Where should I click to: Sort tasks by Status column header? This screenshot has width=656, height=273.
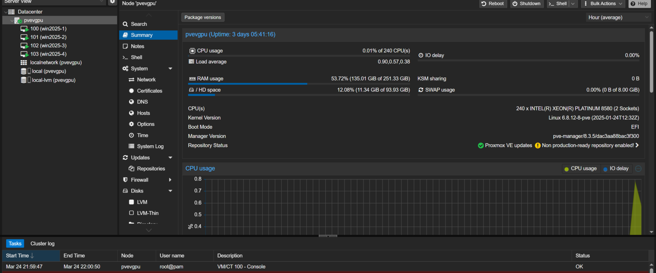click(x=610, y=256)
